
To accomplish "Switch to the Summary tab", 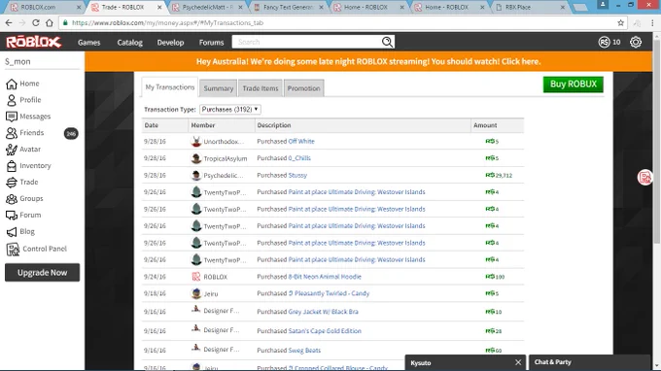I will click(219, 88).
